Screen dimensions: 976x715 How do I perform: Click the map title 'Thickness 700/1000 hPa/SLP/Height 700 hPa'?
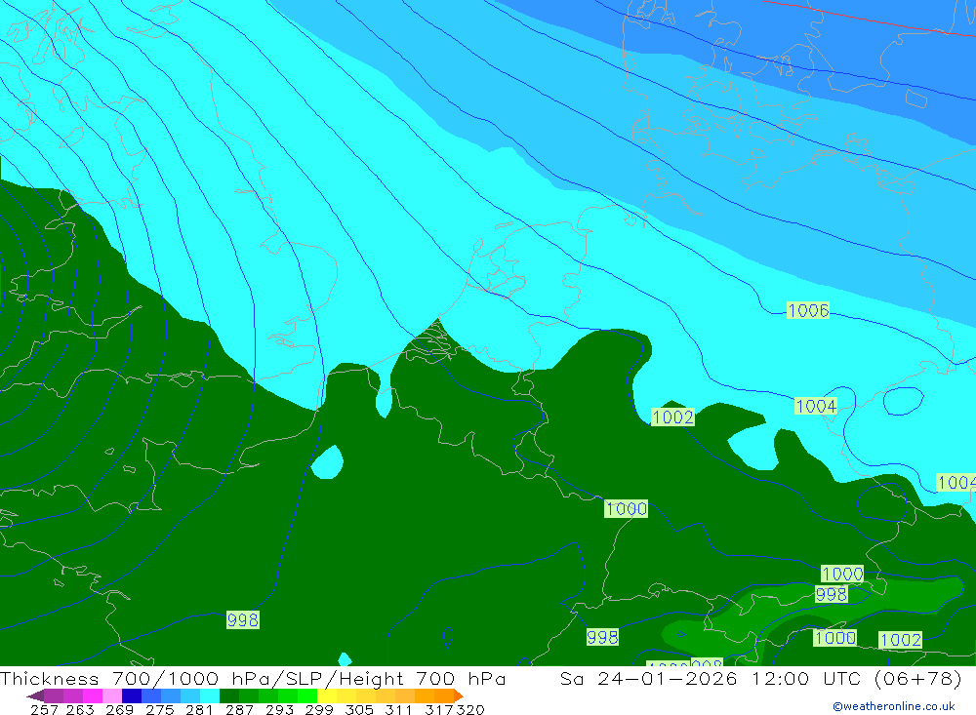(x=253, y=678)
